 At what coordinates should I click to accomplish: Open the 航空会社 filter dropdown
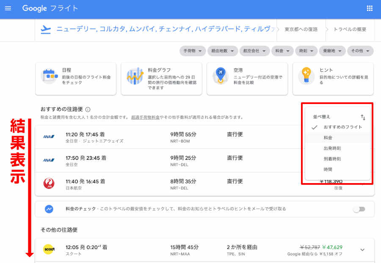pyautogui.click(x=254, y=51)
